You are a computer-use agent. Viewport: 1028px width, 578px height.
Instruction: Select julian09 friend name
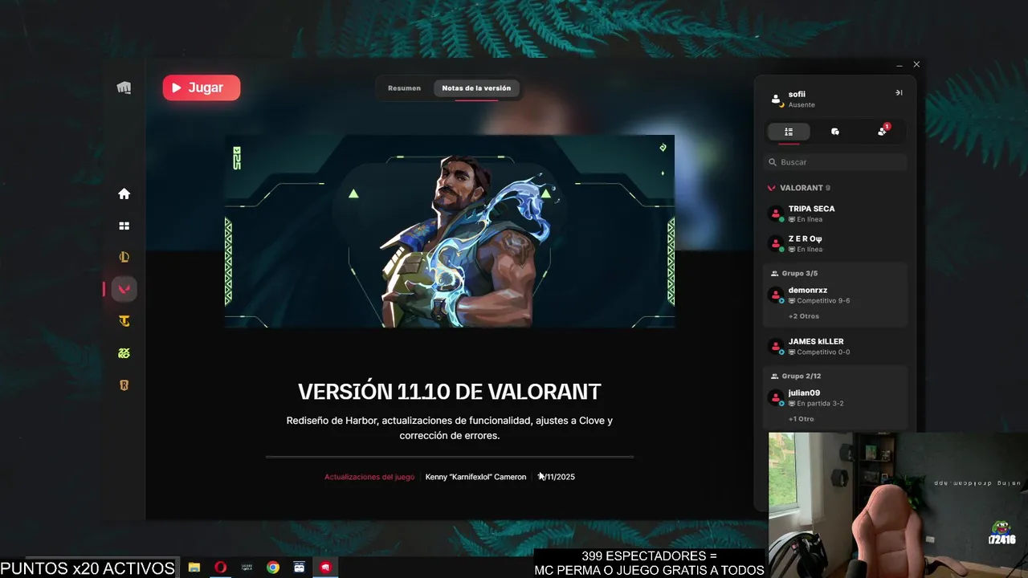[804, 393]
